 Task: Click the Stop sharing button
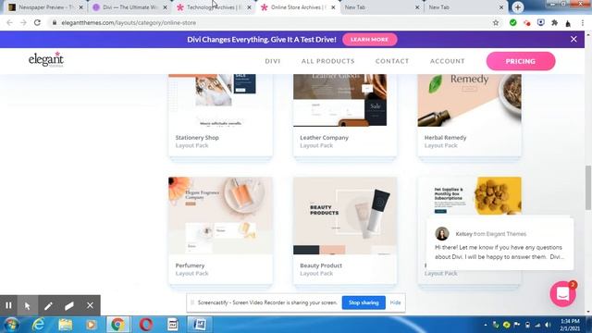(x=364, y=302)
